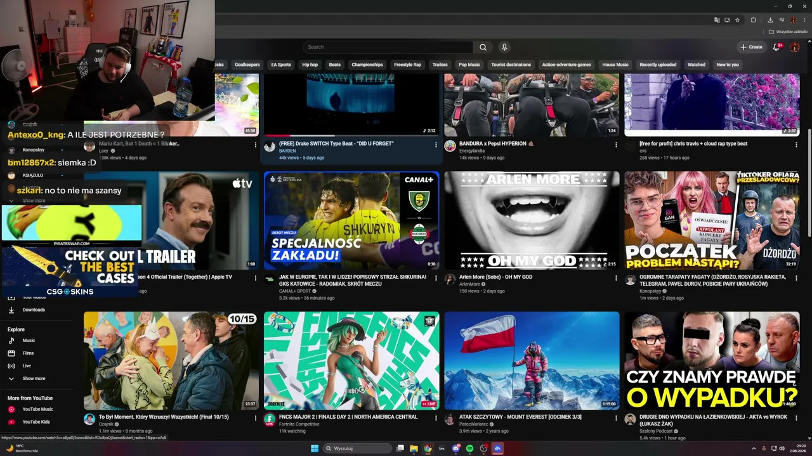This screenshot has width=812, height=456.
Task: Filter feed by the Goalkeepers chip
Action: tap(247, 65)
